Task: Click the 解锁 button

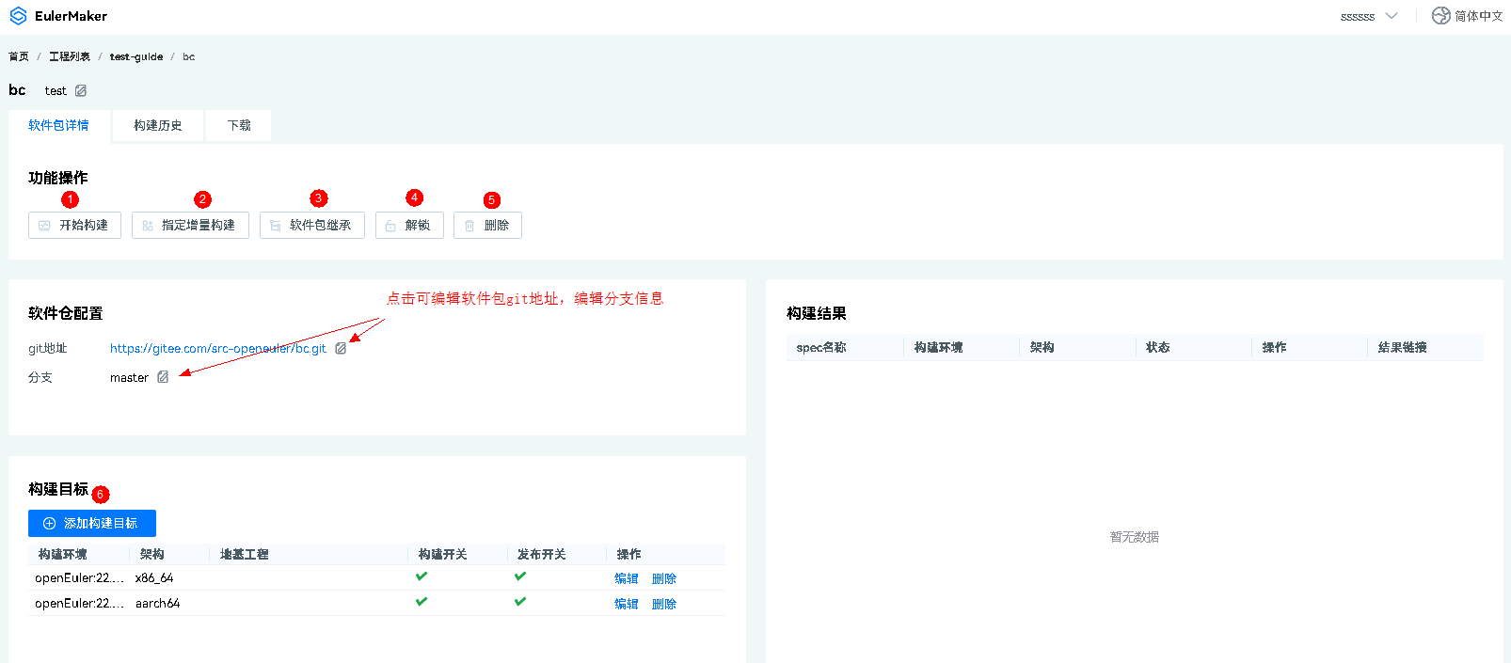Action: [x=409, y=226]
